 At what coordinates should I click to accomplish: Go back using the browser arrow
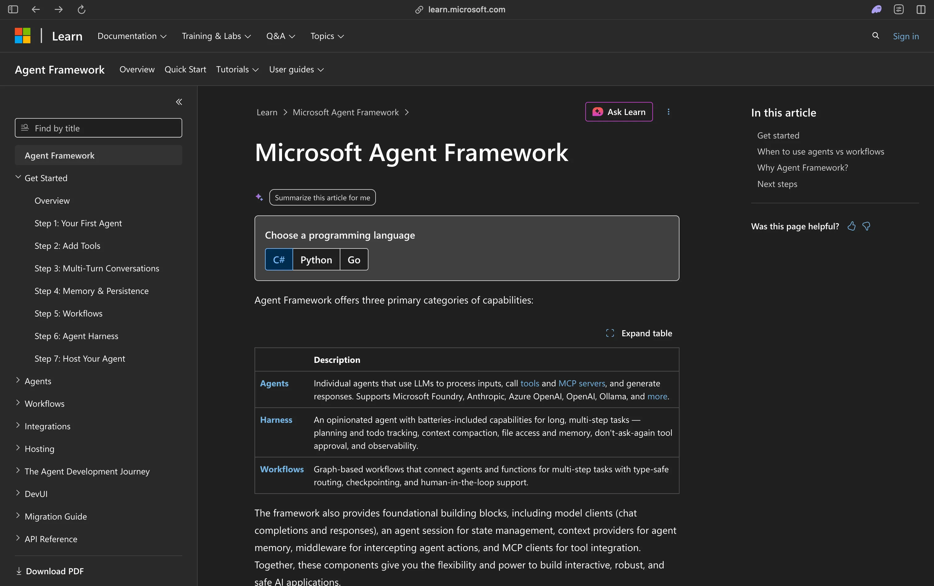click(x=36, y=9)
